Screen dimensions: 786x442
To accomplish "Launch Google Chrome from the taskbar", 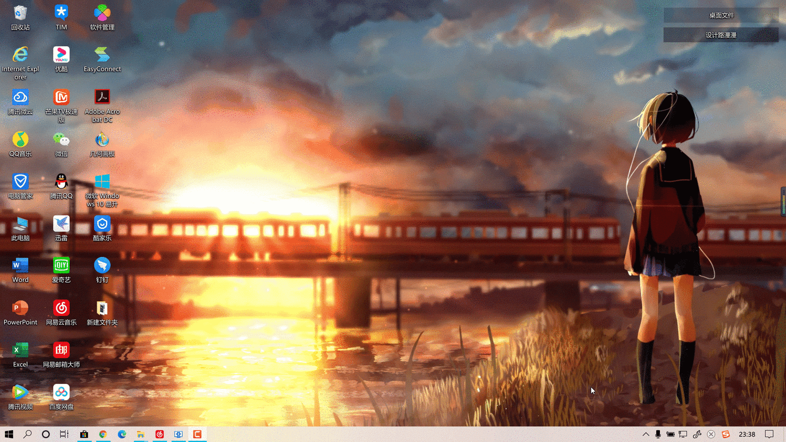I will click(103, 434).
